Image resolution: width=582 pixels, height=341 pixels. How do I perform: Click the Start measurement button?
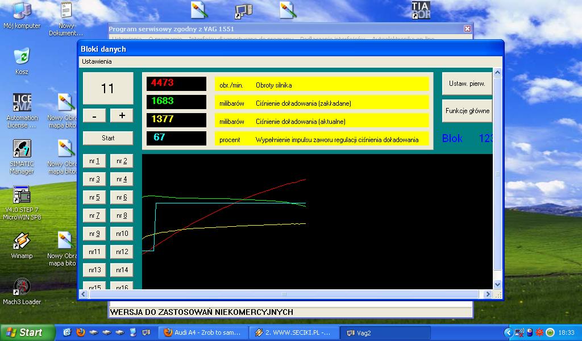(108, 138)
